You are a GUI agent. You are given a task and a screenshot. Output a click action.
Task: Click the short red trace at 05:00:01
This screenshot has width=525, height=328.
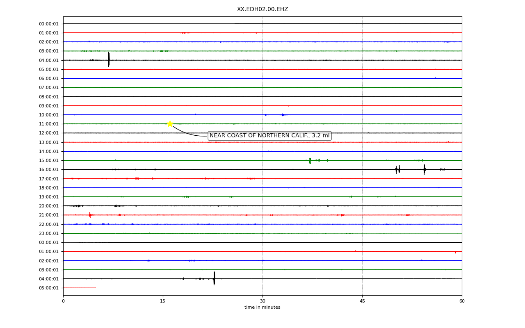(x=79, y=288)
